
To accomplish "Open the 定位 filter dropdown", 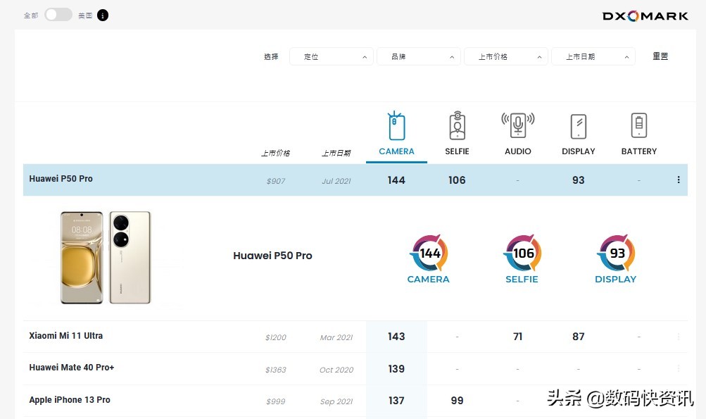I will [331, 56].
